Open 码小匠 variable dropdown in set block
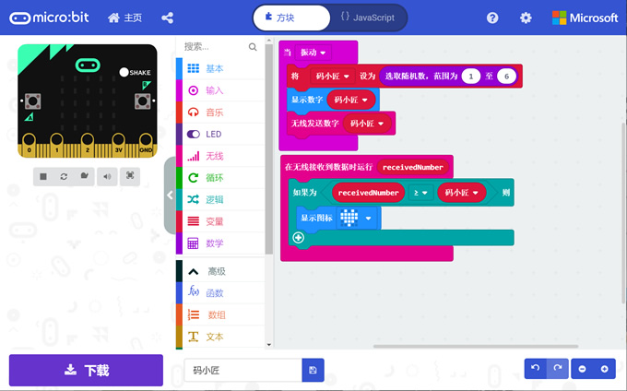 [332, 76]
